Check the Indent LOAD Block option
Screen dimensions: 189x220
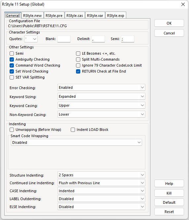(73, 130)
